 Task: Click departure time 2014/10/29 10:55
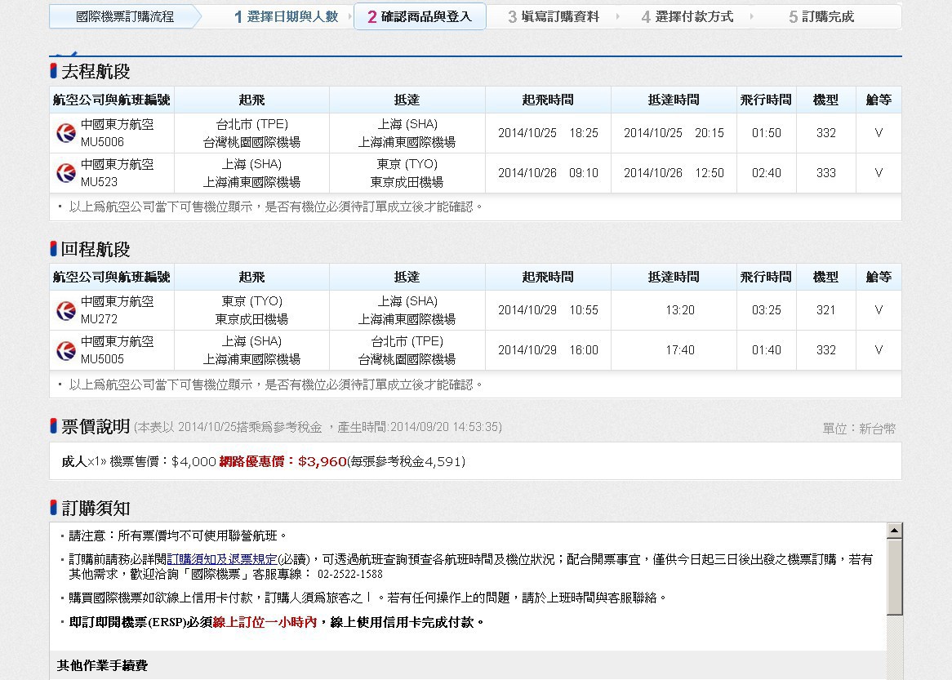point(548,310)
